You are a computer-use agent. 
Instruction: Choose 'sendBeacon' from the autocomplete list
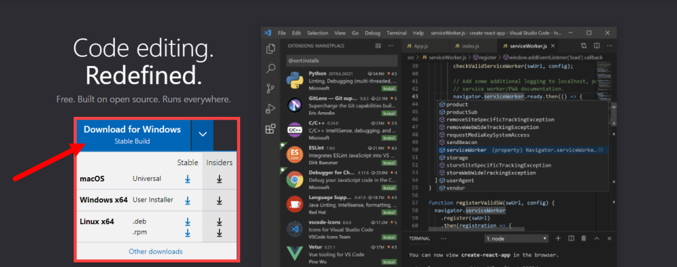460,142
